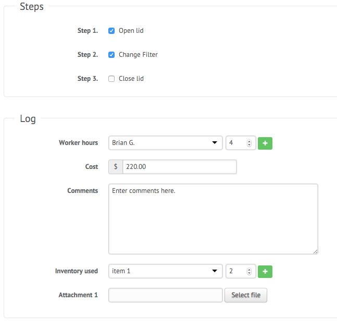Add another worker hours entry
Image resolution: width=337 pixels, height=328 pixels.
pos(265,143)
